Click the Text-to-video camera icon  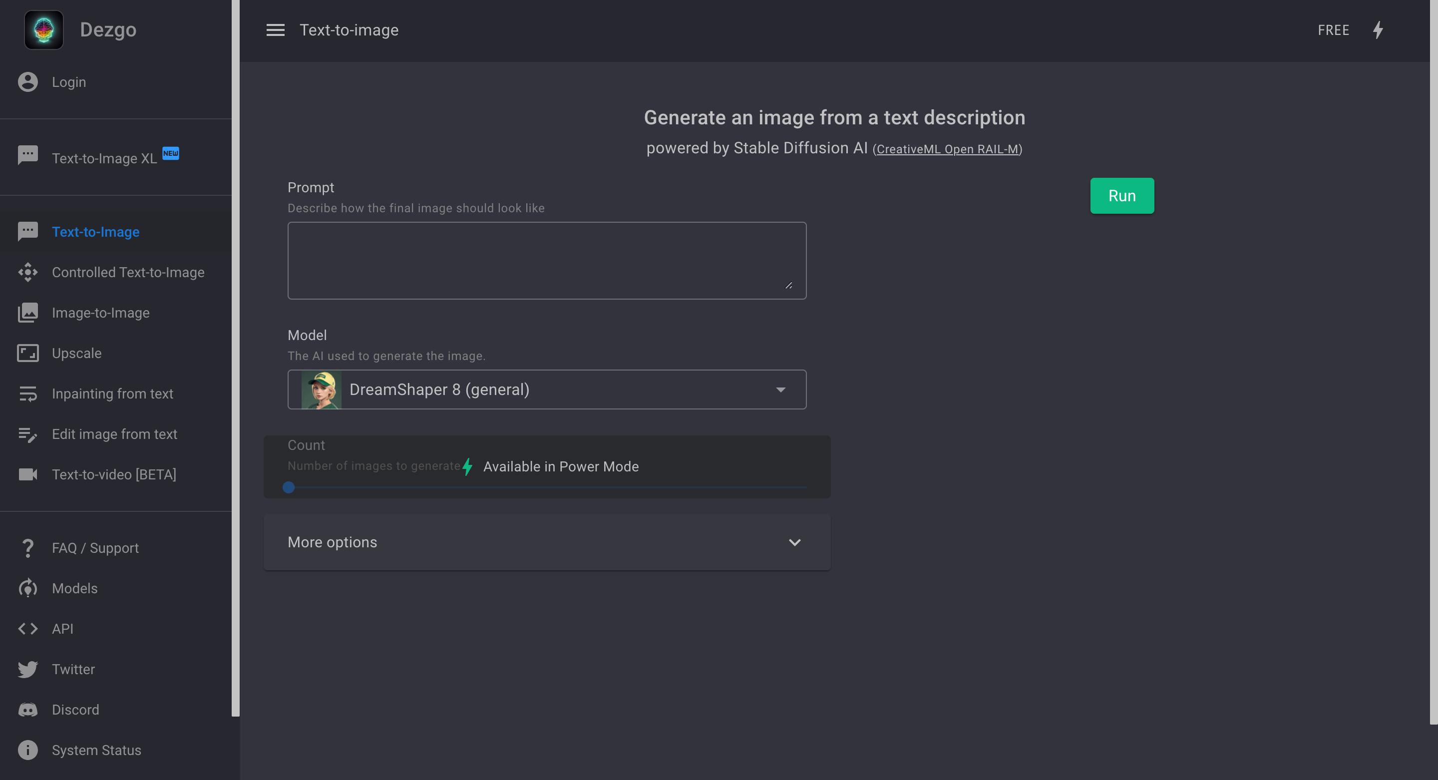27,474
